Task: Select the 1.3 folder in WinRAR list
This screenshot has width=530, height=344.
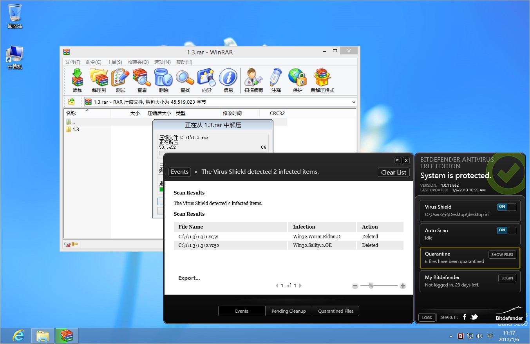Action: 72,129
